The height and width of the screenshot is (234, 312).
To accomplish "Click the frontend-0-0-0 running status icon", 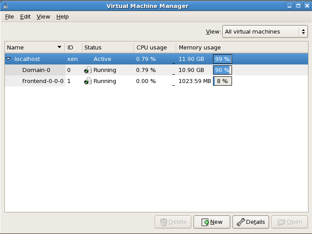I will tap(88, 81).
